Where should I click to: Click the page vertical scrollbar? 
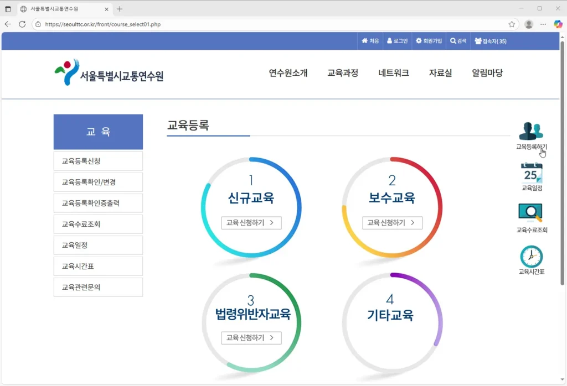563,166
